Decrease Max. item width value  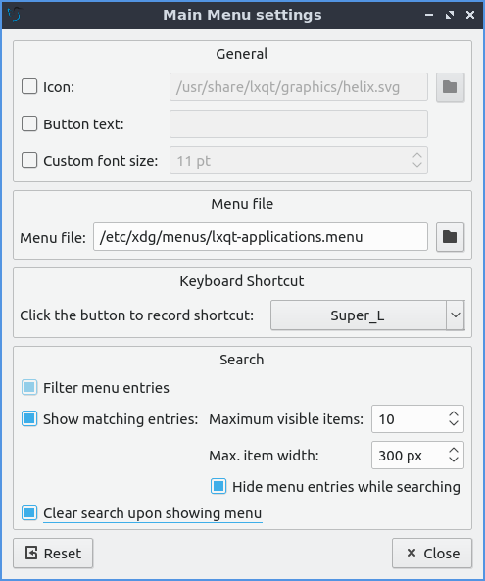pos(454,460)
